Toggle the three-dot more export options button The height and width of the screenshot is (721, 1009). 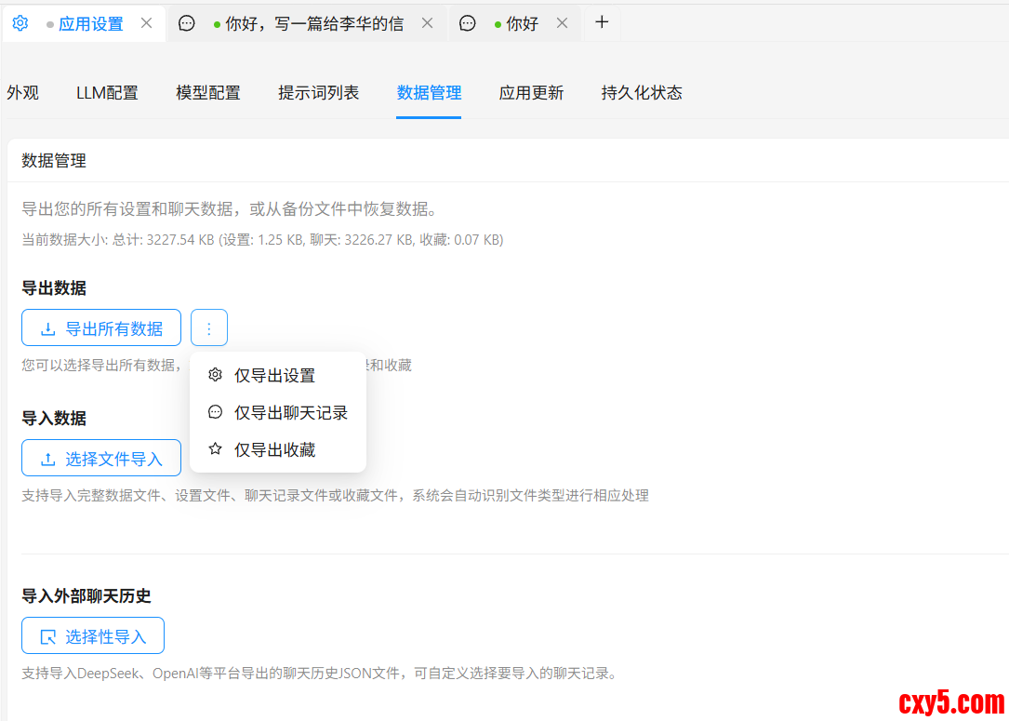coord(209,328)
